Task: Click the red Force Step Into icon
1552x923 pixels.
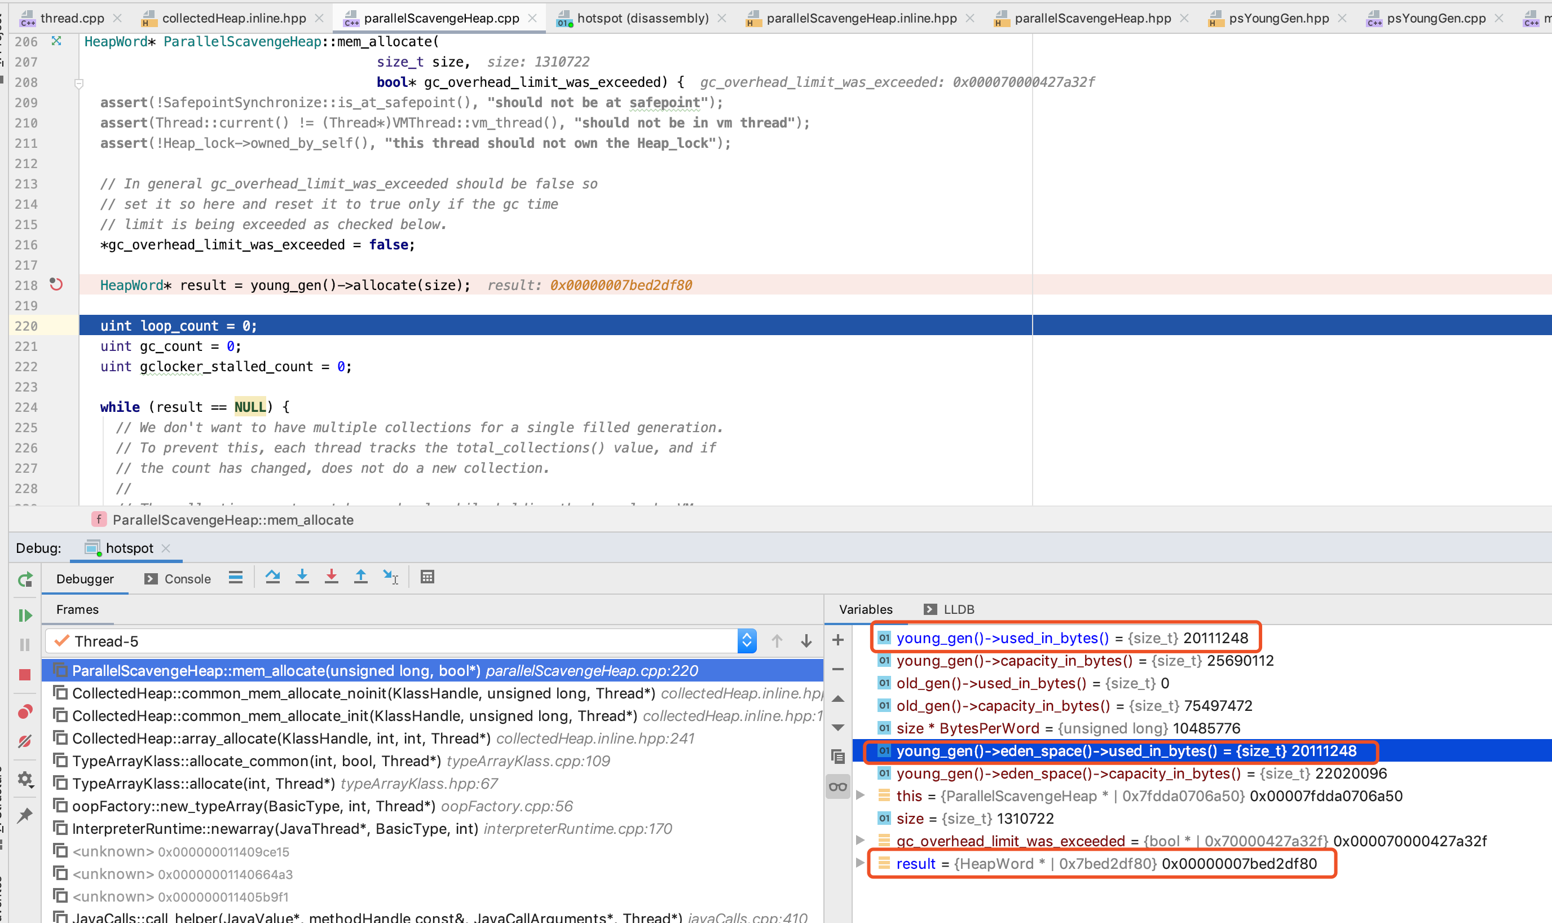Action: [331, 577]
